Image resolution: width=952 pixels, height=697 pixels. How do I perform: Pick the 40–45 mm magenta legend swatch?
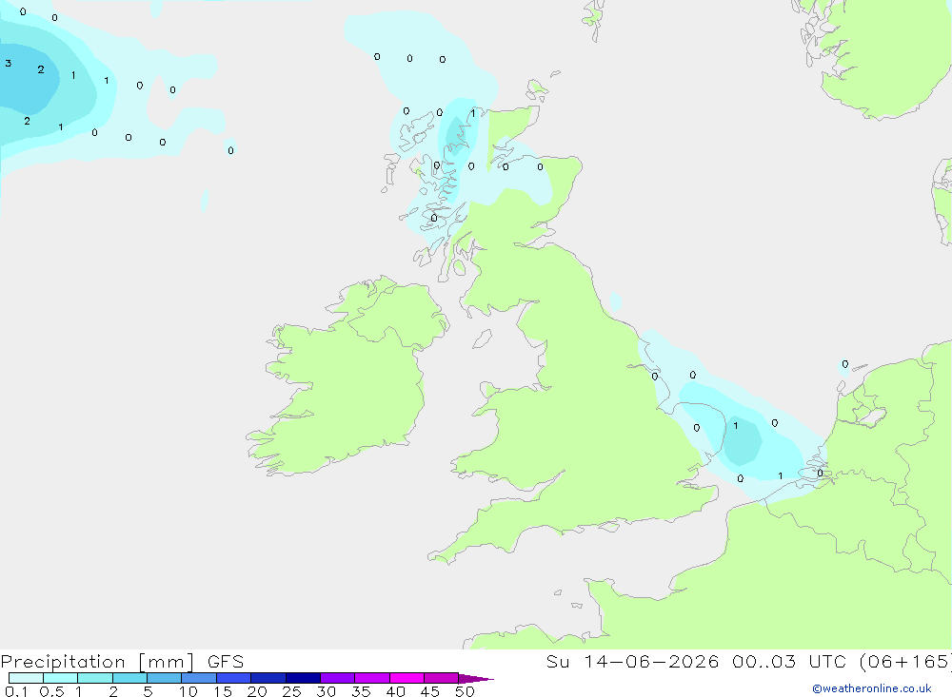pos(407,678)
